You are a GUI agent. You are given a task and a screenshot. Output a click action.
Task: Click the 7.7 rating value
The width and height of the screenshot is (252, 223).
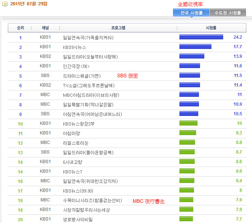tap(239, 219)
